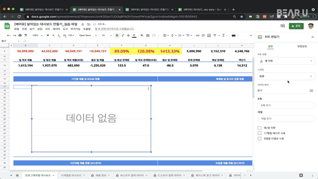
Task: Open comment history
Action: click(x=283, y=26)
